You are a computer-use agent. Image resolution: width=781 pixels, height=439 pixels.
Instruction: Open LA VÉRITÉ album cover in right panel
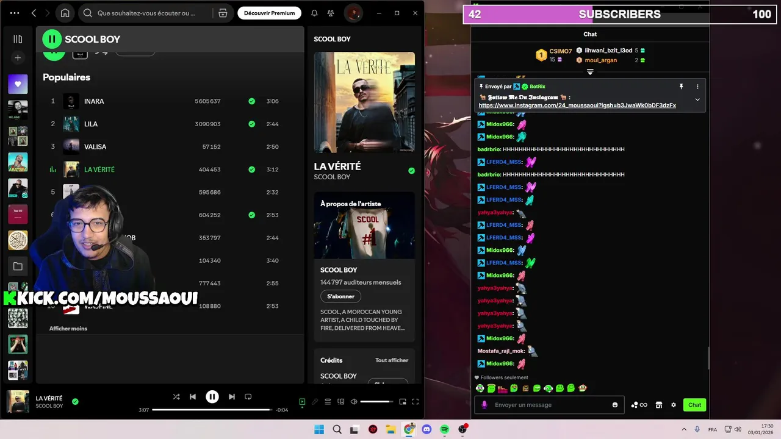click(x=364, y=102)
